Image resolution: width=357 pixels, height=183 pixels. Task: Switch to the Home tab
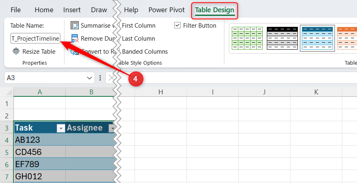pyautogui.click(x=44, y=10)
